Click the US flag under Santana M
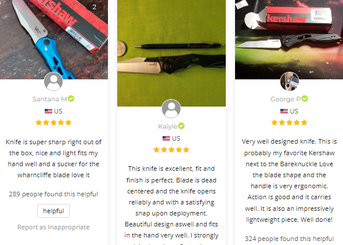Screen dimensions: 343x245 48,111
